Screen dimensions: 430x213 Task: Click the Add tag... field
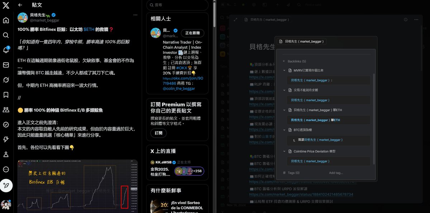[336, 173]
